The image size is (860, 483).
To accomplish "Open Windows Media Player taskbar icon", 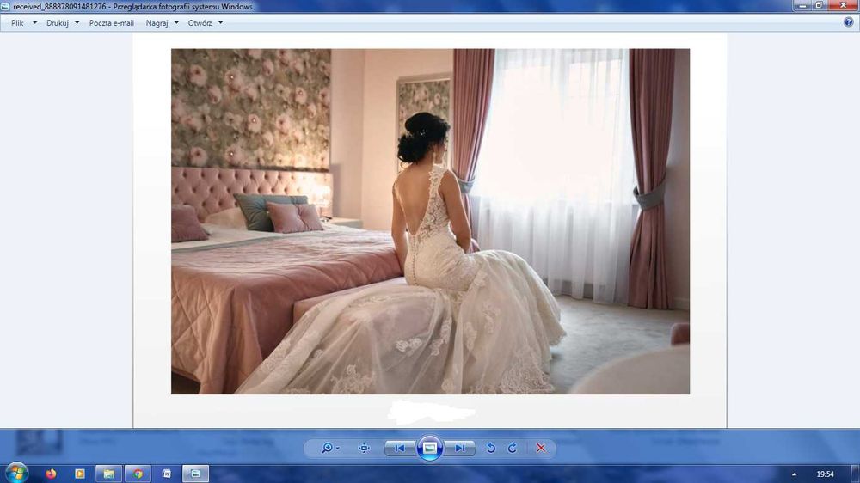I will pos(80,474).
